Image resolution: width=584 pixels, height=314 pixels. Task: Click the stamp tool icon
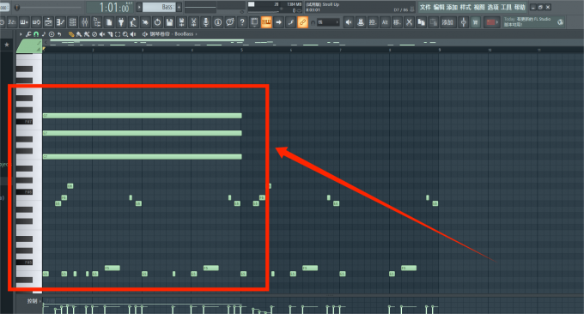(x=361, y=22)
